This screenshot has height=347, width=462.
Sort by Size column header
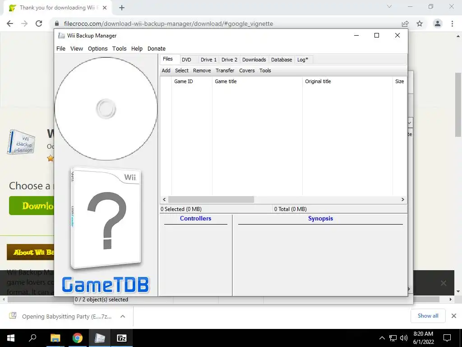(400, 81)
